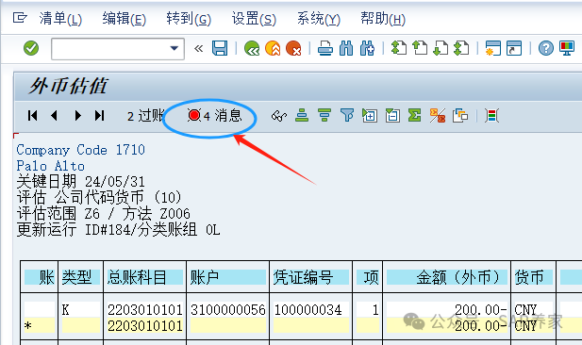Screen dimensions: 582x345
Task: Click the 过账 postings button
Action: point(145,116)
